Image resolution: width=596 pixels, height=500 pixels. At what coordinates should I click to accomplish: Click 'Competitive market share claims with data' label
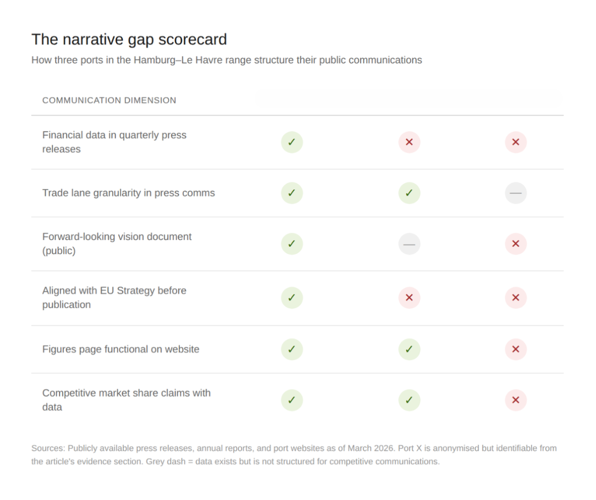click(126, 400)
